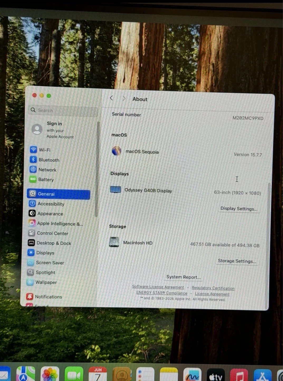Screen dimensions: 283x381
Task: Open Apple TV from the Dock
Action: point(216,375)
